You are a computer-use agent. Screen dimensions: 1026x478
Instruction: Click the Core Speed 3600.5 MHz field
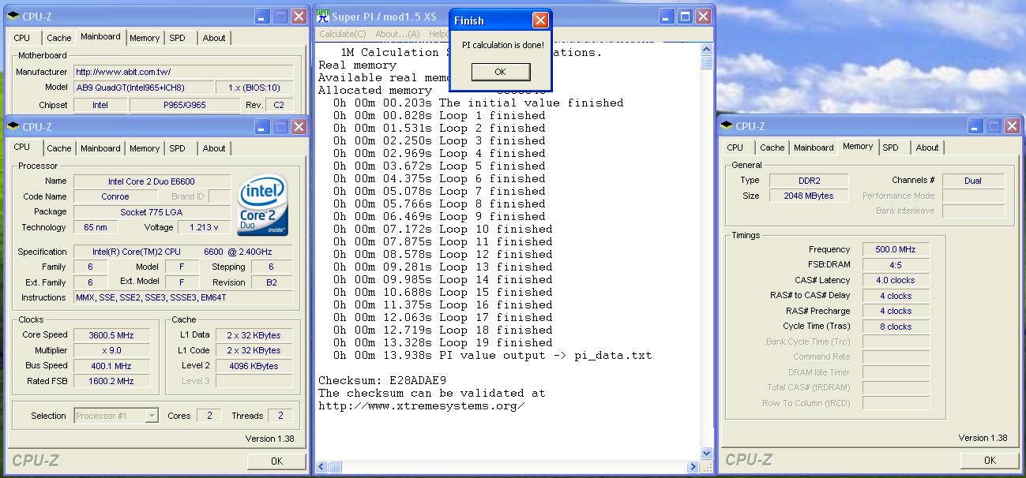[111, 335]
